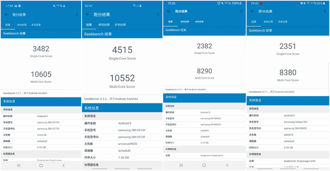Tap home button on first phone
The image size is (330, 171).
tap(41, 166)
